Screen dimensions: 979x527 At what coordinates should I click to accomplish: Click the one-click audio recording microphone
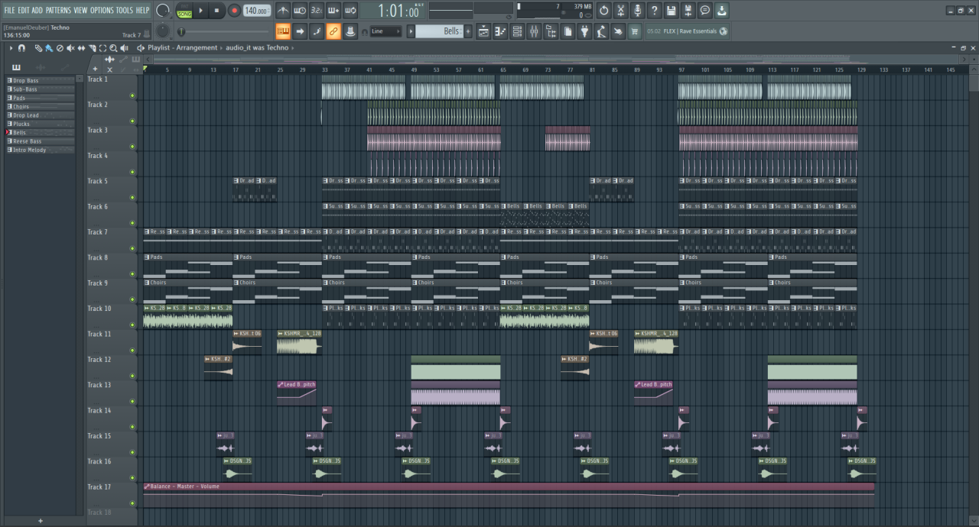point(638,11)
